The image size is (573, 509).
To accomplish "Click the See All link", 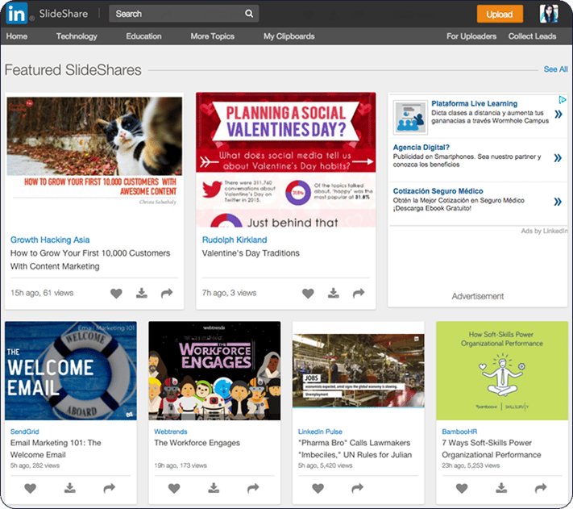I will click(555, 69).
